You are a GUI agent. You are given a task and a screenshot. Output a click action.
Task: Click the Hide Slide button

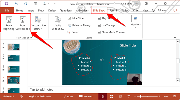point(75,18)
